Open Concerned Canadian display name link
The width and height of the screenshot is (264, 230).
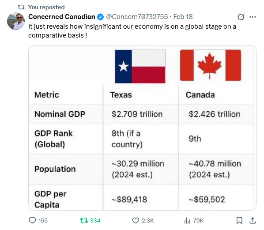(62, 17)
